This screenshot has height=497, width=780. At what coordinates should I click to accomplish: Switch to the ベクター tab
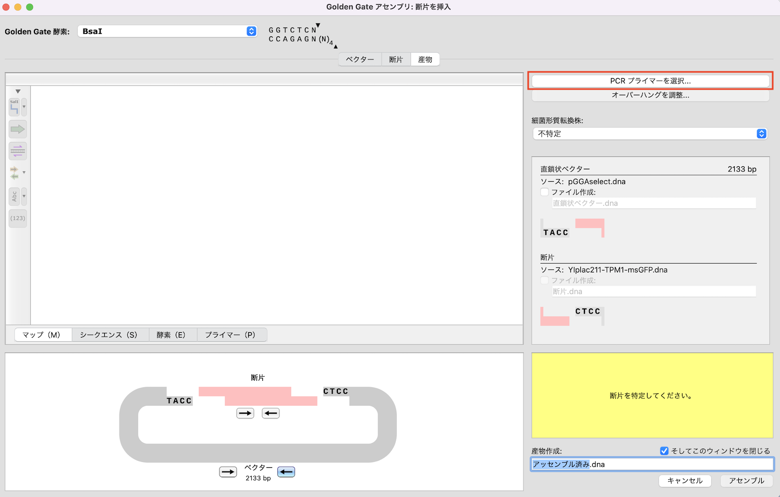pyautogui.click(x=360, y=59)
